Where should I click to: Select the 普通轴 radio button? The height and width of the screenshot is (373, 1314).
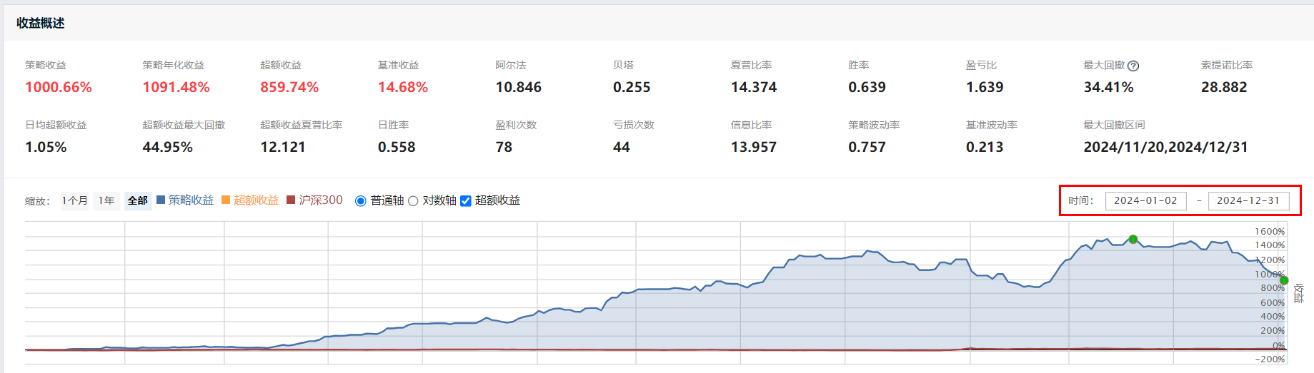coord(361,201)
